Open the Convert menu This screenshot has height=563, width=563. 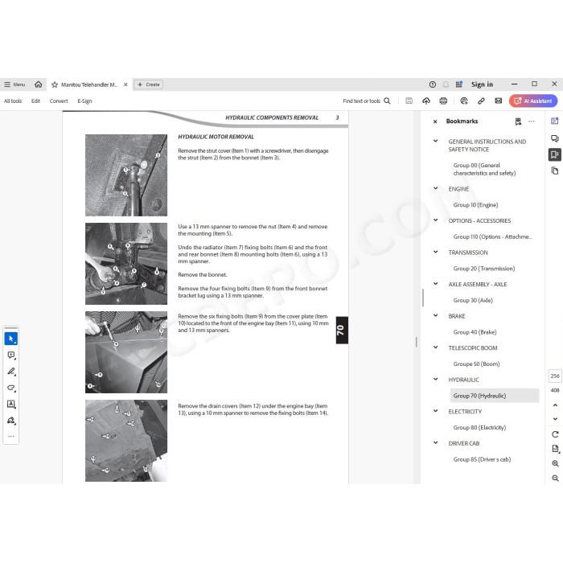[59, 101]
